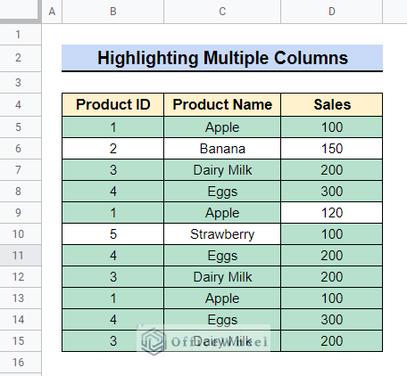Select the sales cell with 150
This screenshot has height=376, width=407.
[x=332, y=149]
